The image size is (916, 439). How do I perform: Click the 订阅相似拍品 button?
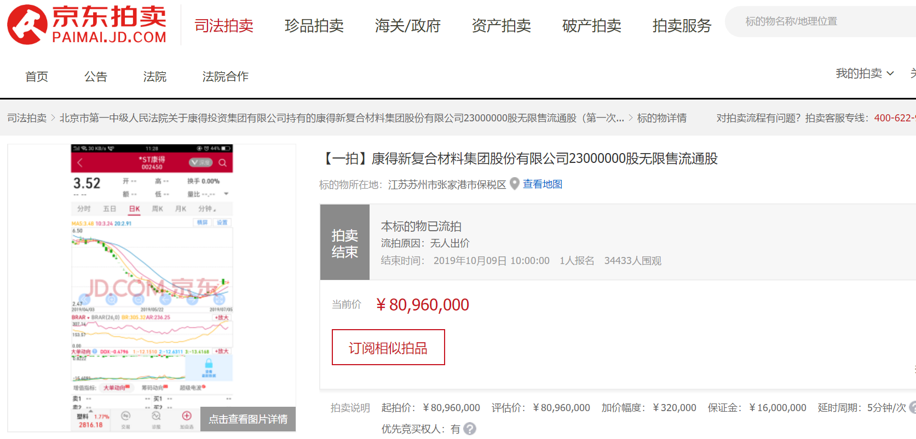pos(388,347)
